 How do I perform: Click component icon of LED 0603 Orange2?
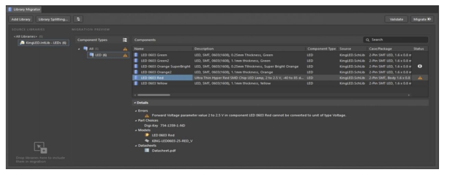[136, 72]
